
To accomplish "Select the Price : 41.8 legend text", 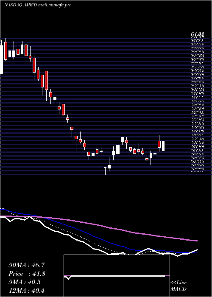I will tap(27, 274).
